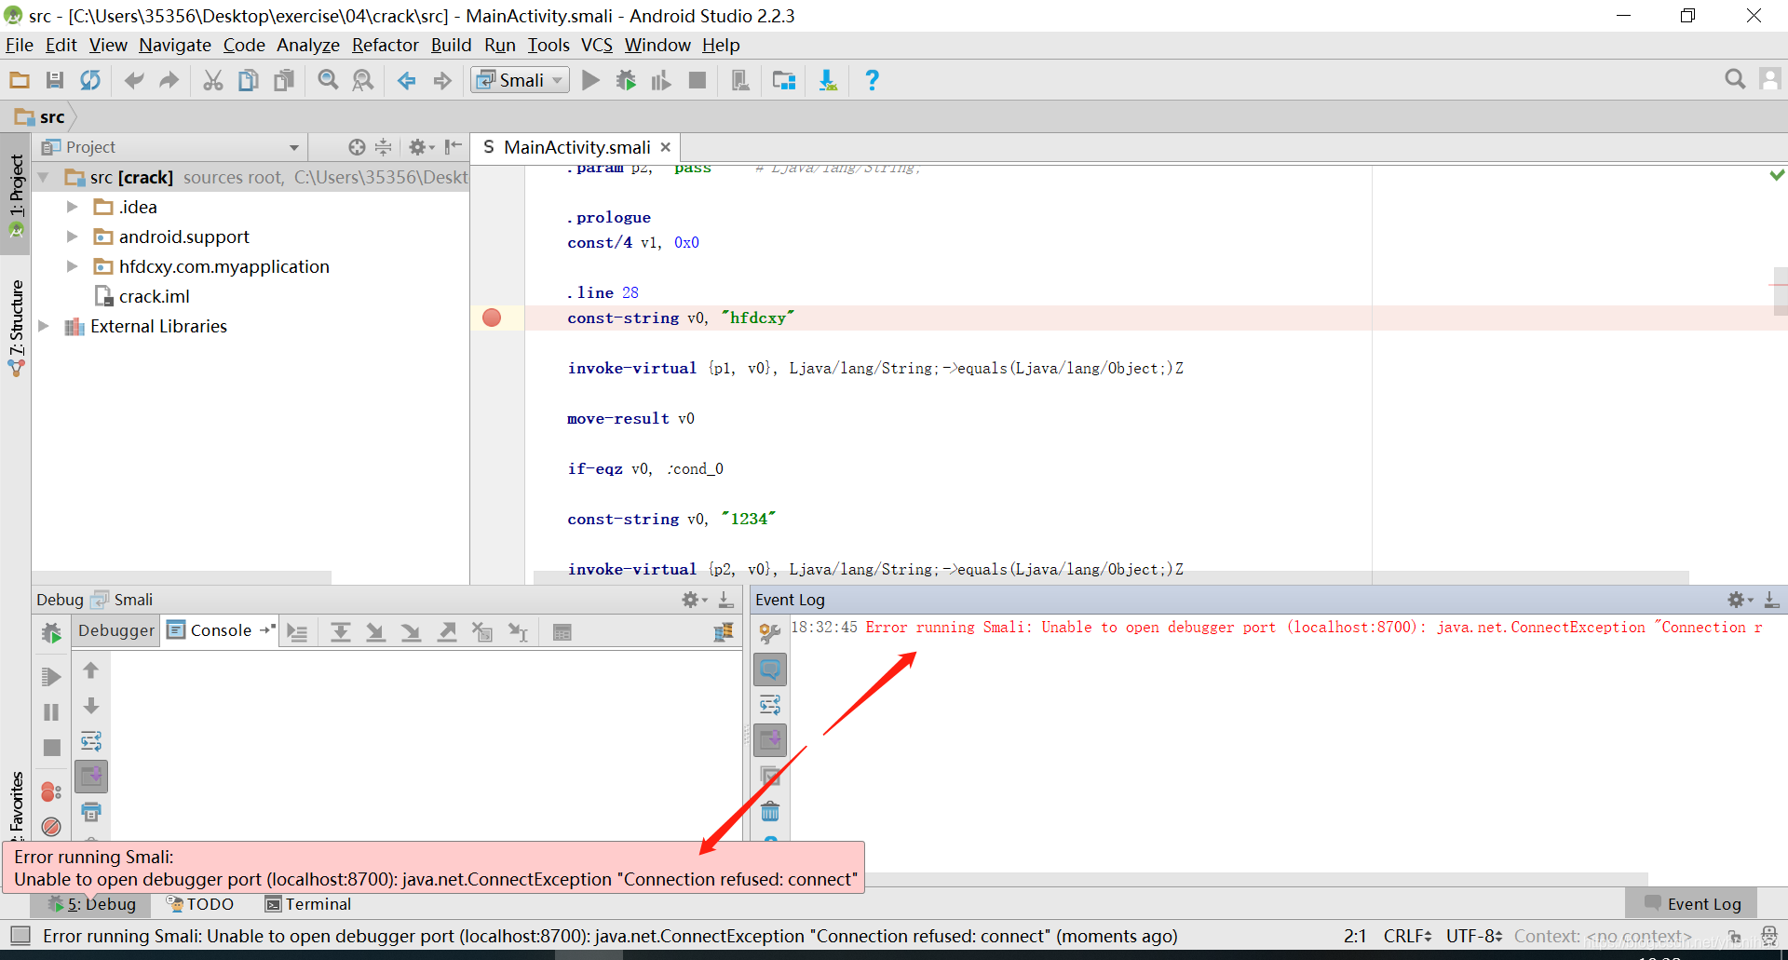Click View Breakpoints red dots icon

pyautogui.click(x=51, y=791)
